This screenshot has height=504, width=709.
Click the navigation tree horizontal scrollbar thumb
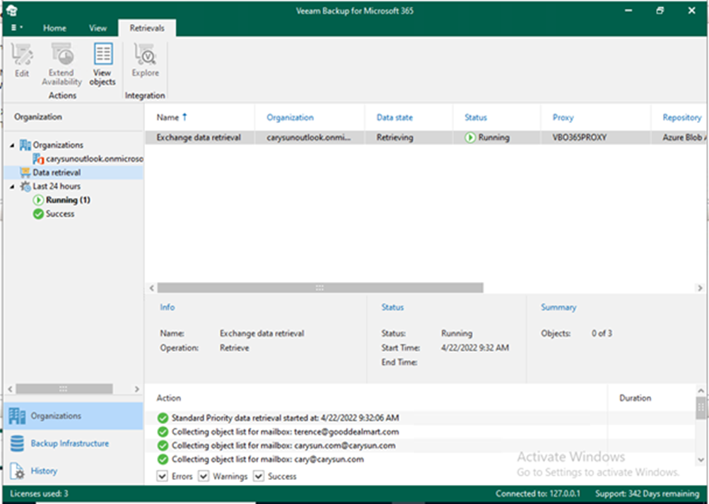pos(64,389)
